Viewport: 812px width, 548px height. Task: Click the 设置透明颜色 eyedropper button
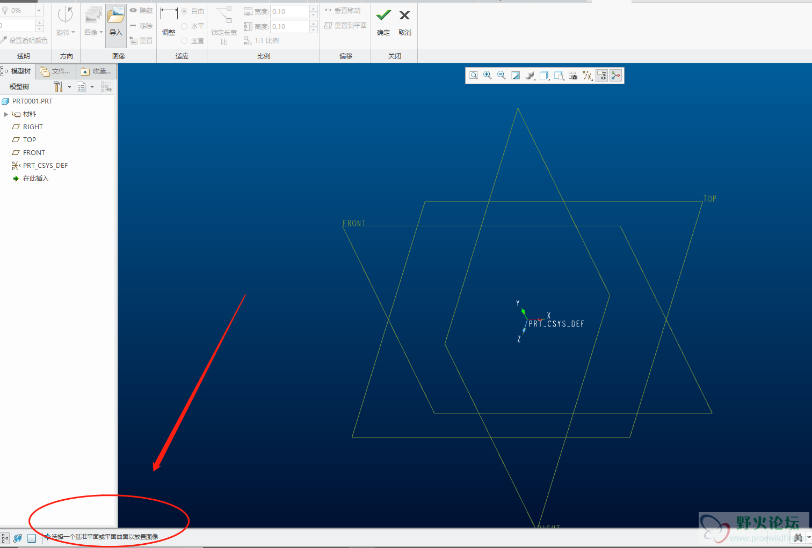click(x=24, y=40)
